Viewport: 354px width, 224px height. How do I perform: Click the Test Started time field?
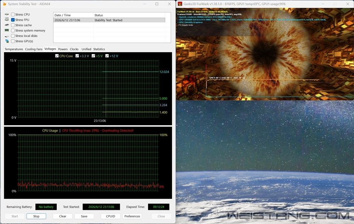[101, 207]
